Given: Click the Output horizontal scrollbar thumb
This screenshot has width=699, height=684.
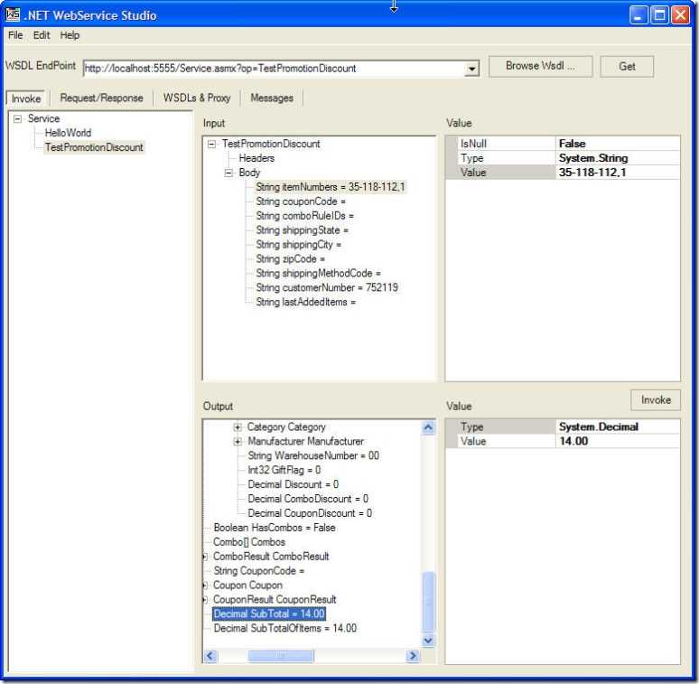Looking at the screenshot, I should (x=280, y=655).
